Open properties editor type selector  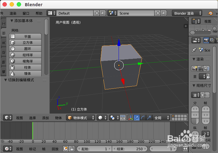[196, 40]
